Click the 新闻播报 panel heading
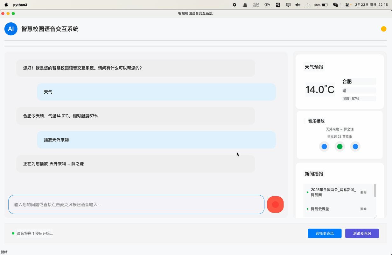 pos(314,174)
